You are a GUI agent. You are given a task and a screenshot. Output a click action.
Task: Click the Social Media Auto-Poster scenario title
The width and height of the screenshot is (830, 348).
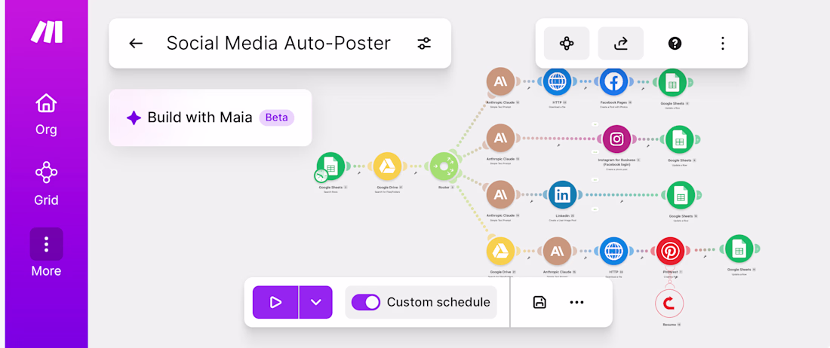pos(278,43)
